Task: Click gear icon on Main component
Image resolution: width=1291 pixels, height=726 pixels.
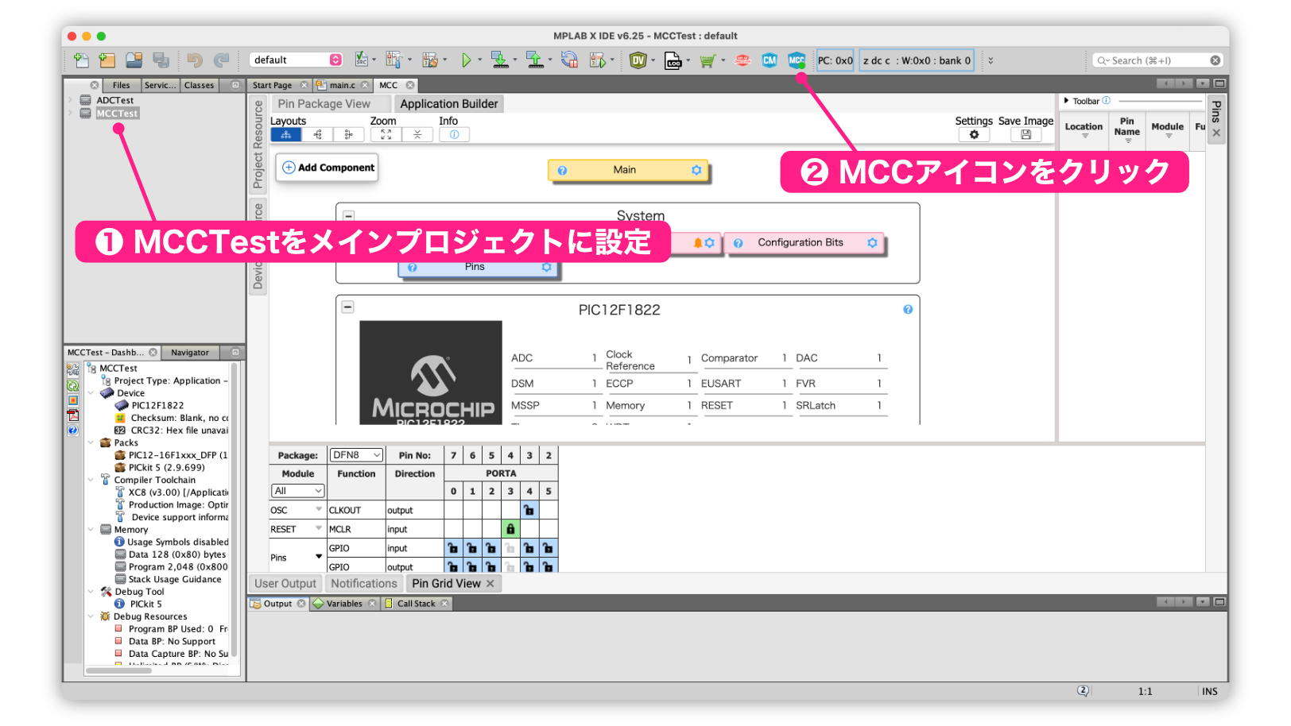Action: tap(696, 170)
